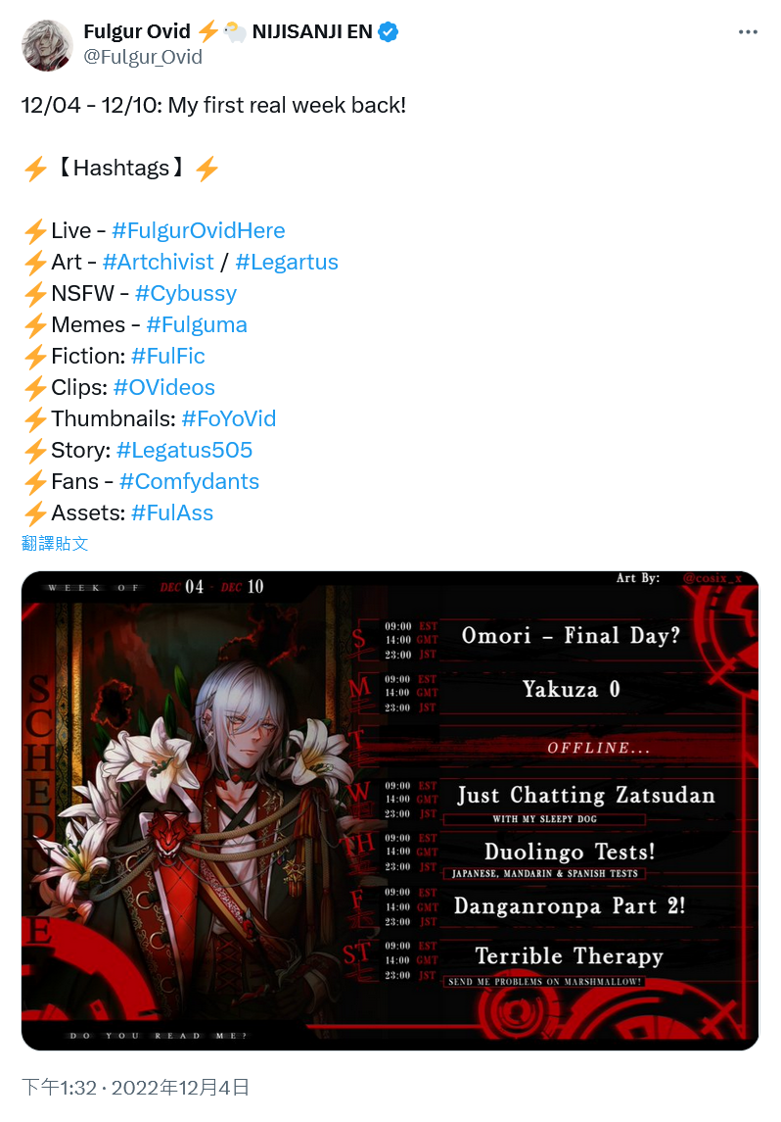This screenshot has height=1122, width=781.
Task: Open the #Cybussy hashtag link
Action: [186, 293]
